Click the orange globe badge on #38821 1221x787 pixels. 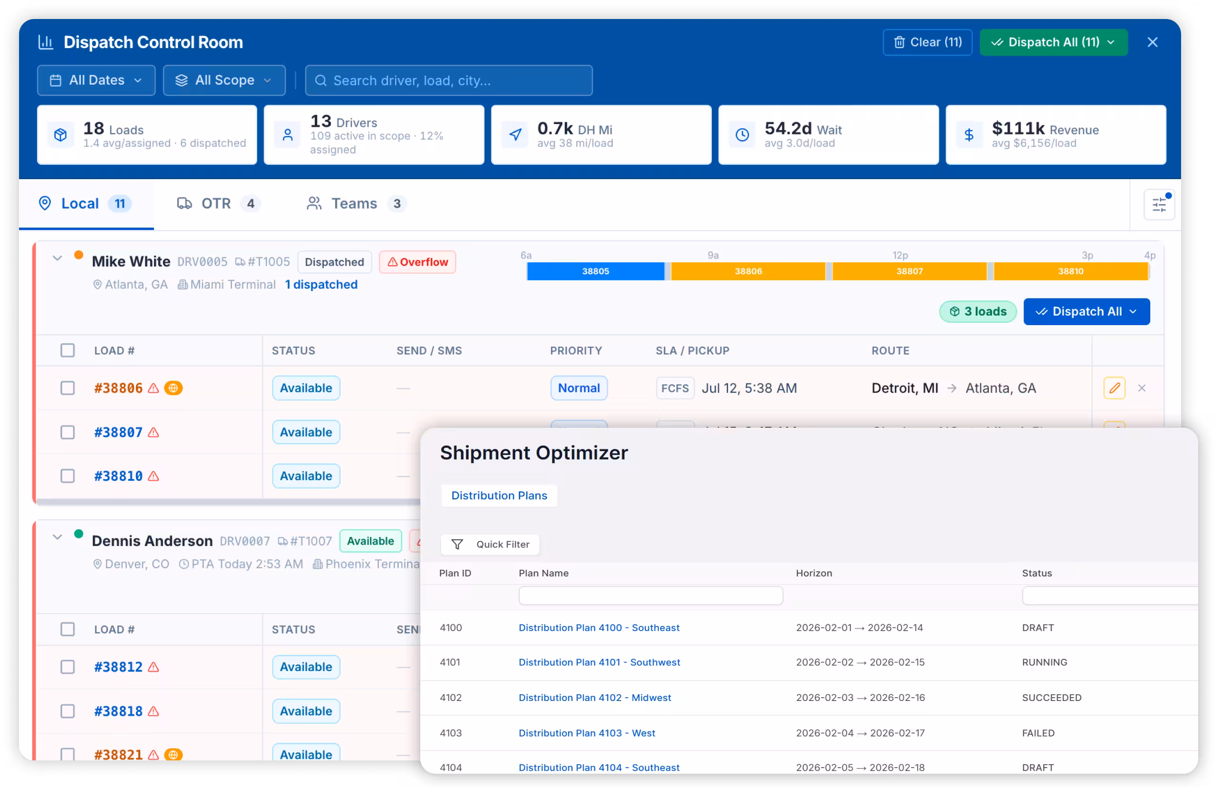[x=174, y=755]
